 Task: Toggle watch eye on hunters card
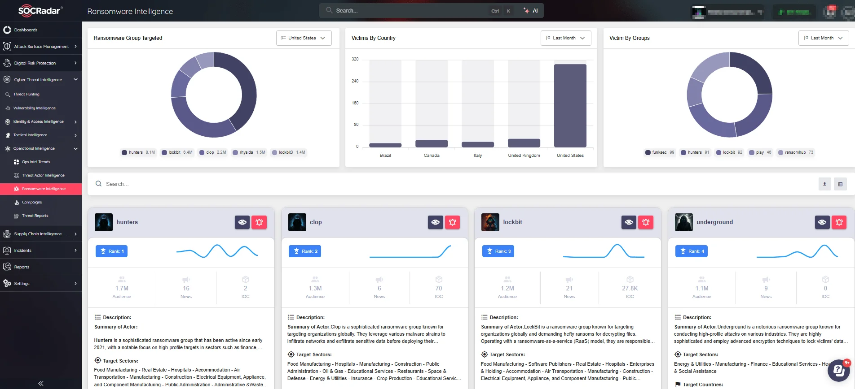coord(242,222)
